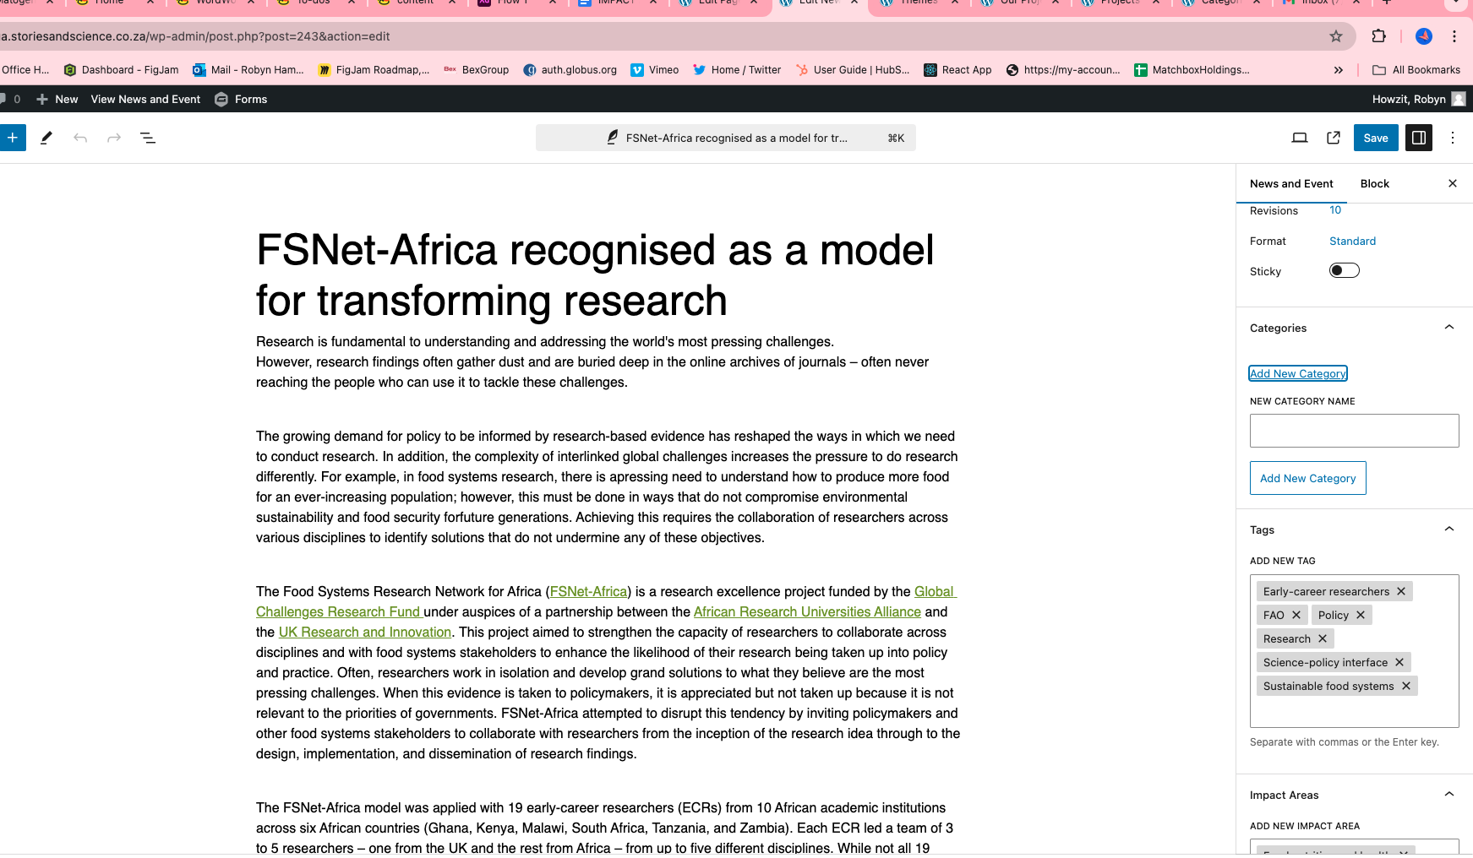The width and height of the screenshot is (1473, 858).
Task: Click the Redo arrow icon
Action: pos(114,138)
